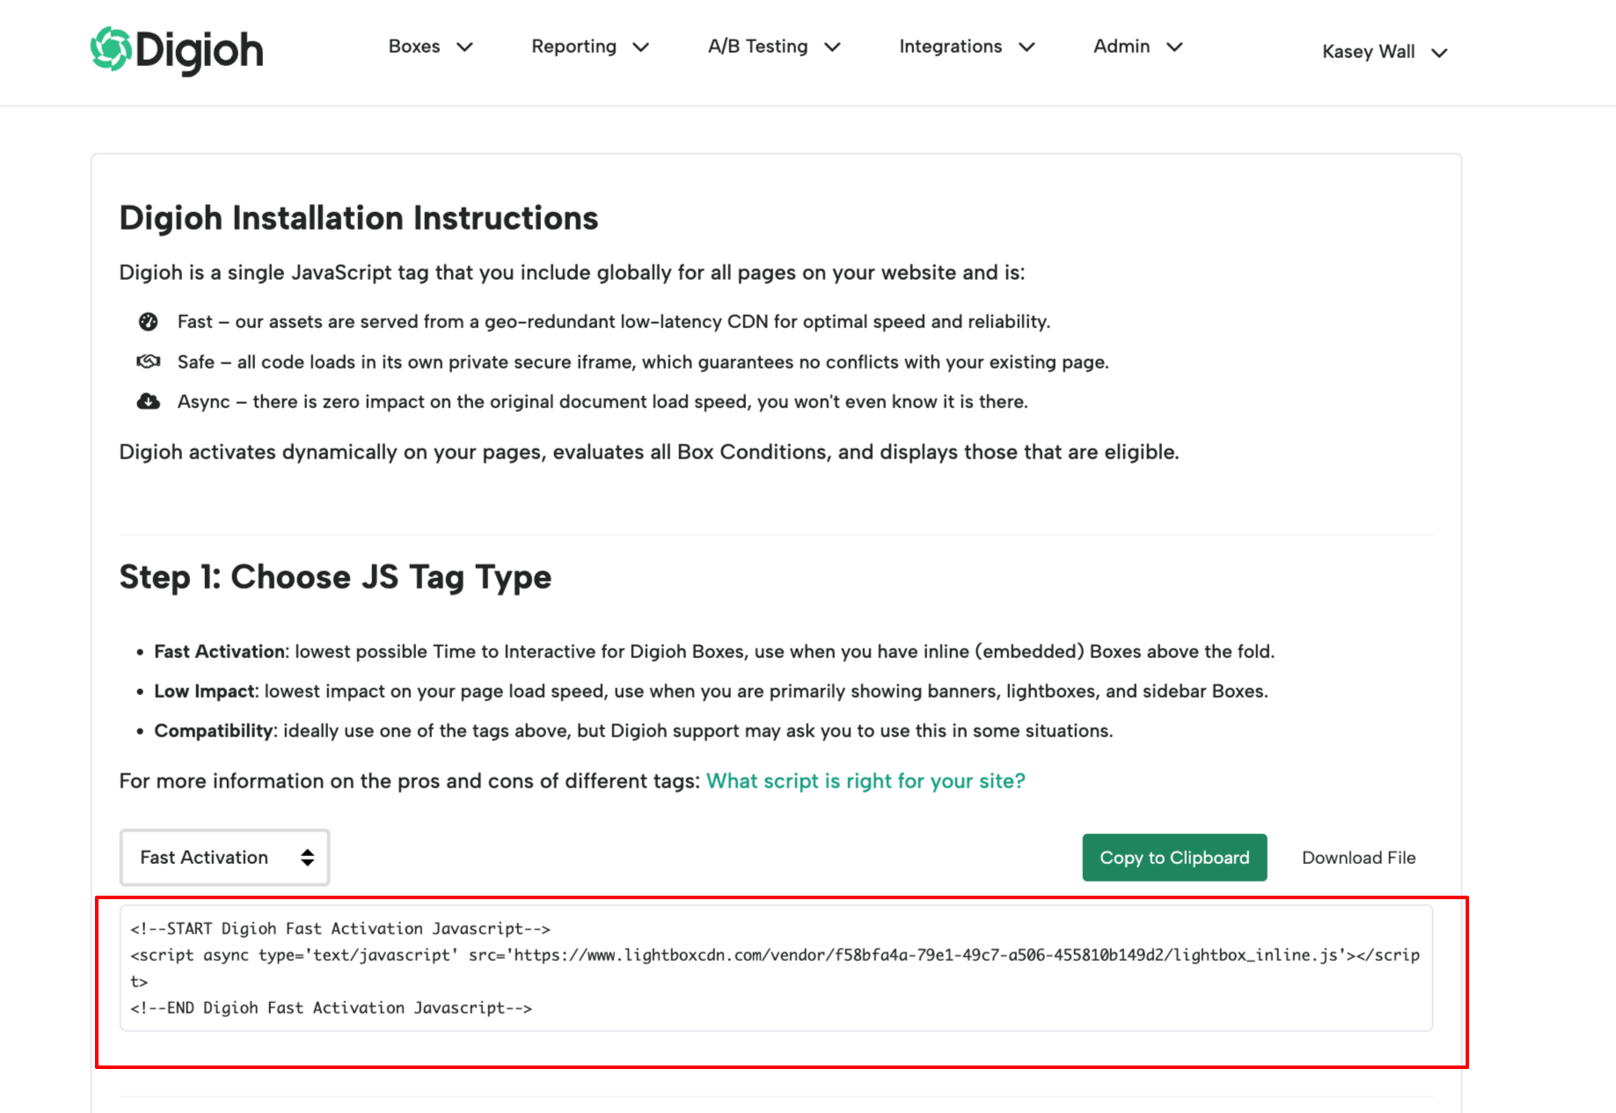Click the START Digioh Fast Activation comment line

[x=340, y=928]
